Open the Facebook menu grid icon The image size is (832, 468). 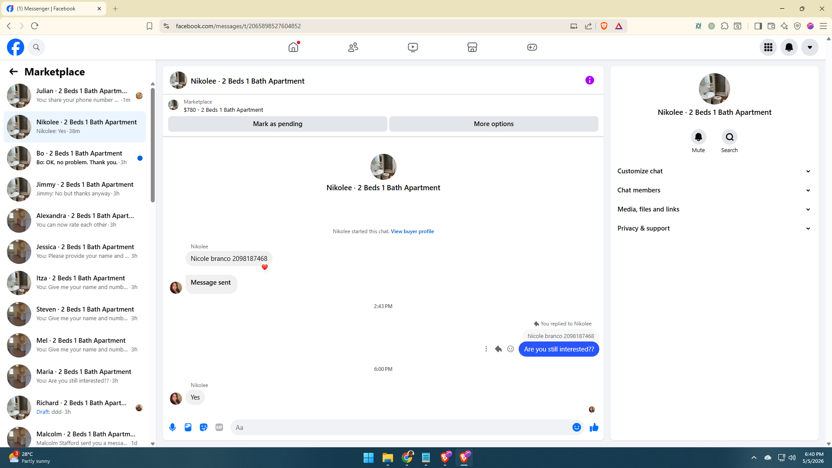pos(768,47)
